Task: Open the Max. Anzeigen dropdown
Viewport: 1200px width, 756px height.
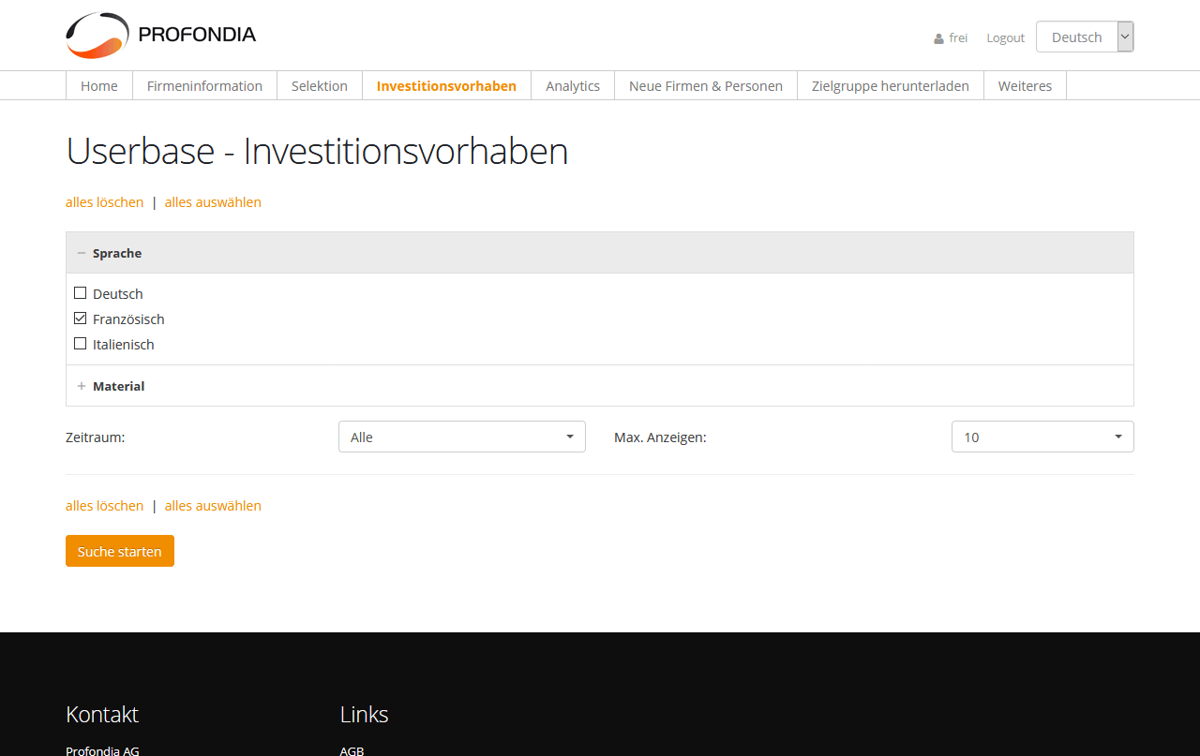Action: [1042, 437]
